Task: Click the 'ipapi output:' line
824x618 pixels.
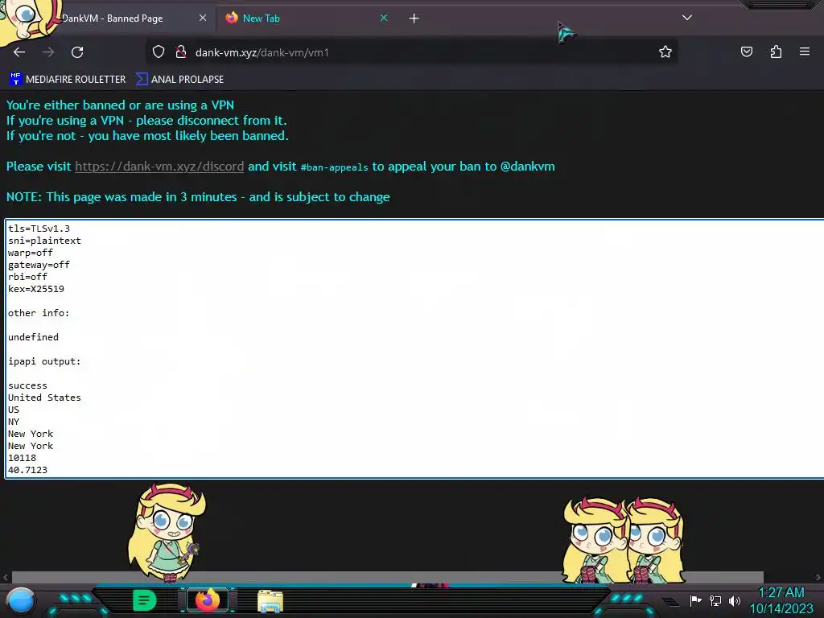Action: pos(44,361)
